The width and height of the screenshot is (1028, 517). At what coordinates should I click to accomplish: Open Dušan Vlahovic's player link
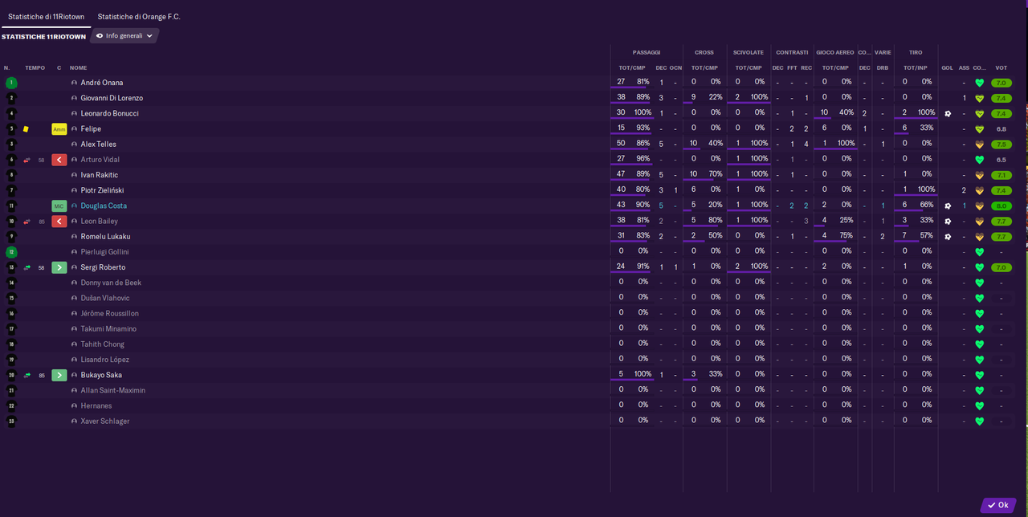(x=105, y=298)
